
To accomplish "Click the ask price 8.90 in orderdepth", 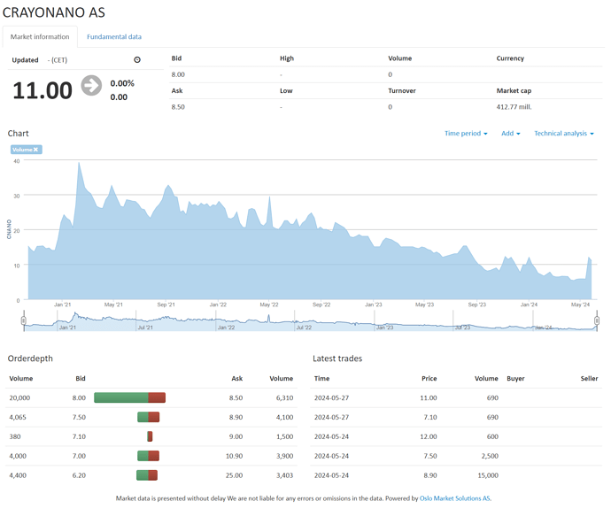I will click(x=236, y=417).
